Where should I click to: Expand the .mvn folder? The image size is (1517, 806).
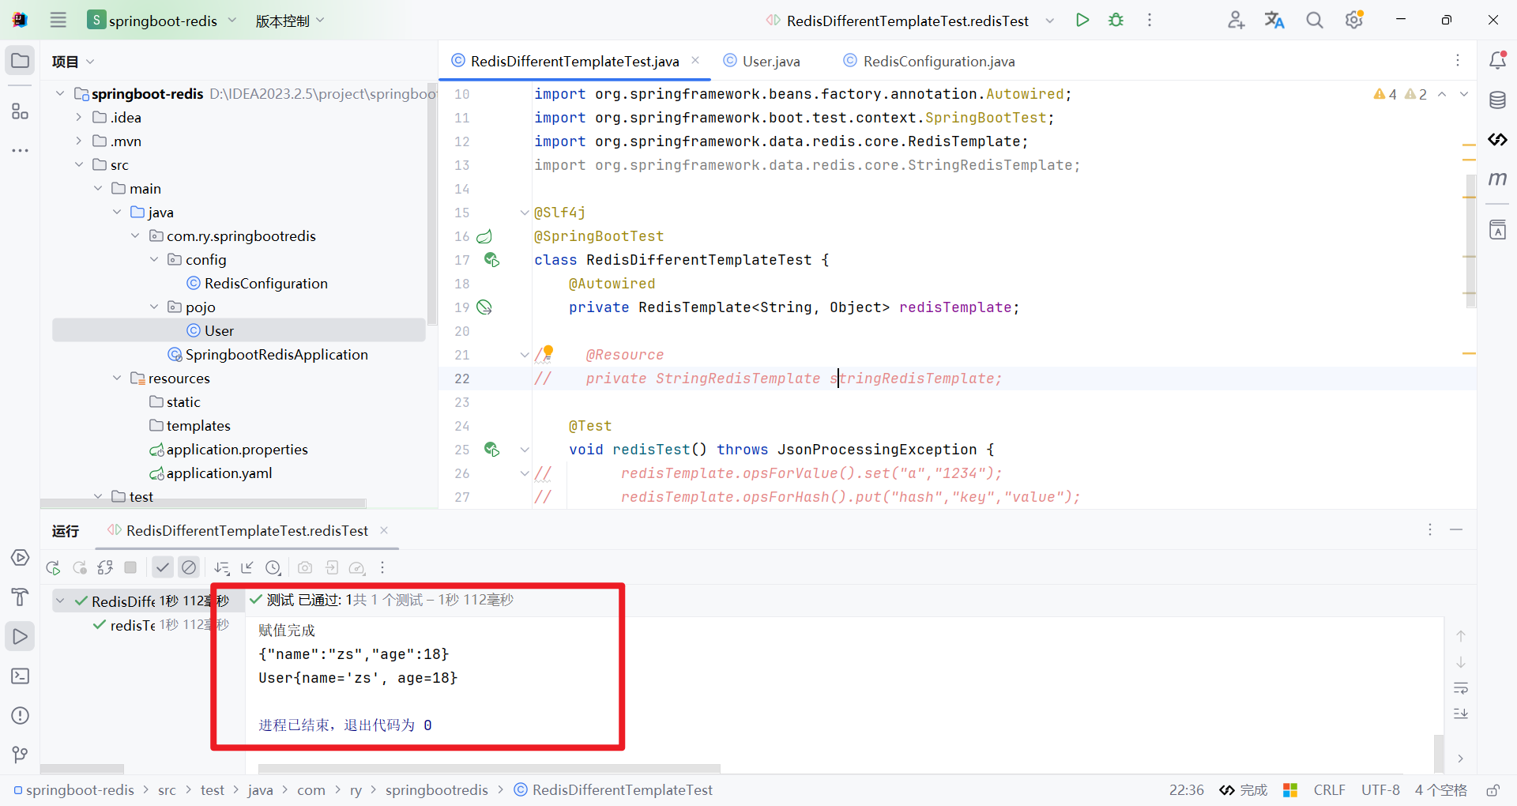78,141
